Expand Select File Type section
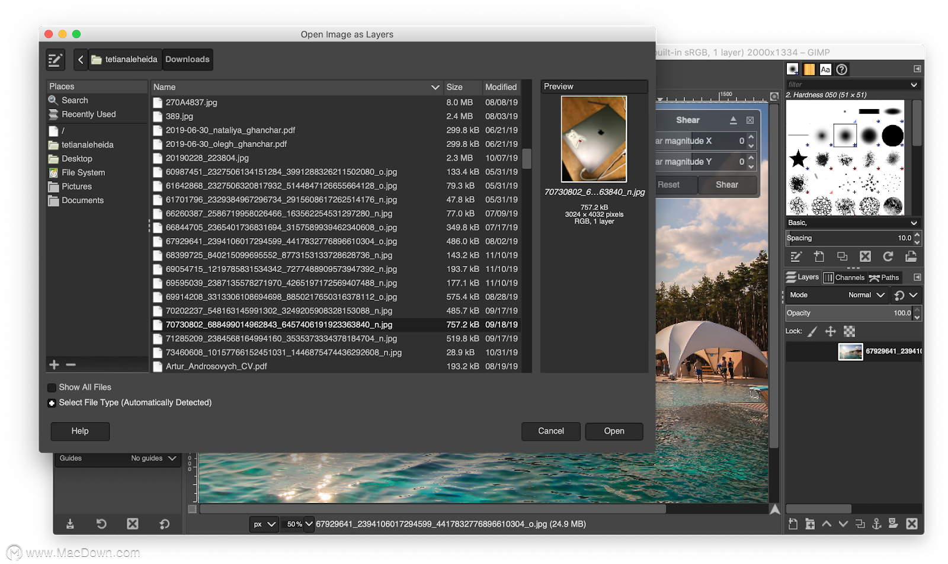 click(x=52, y=403)
